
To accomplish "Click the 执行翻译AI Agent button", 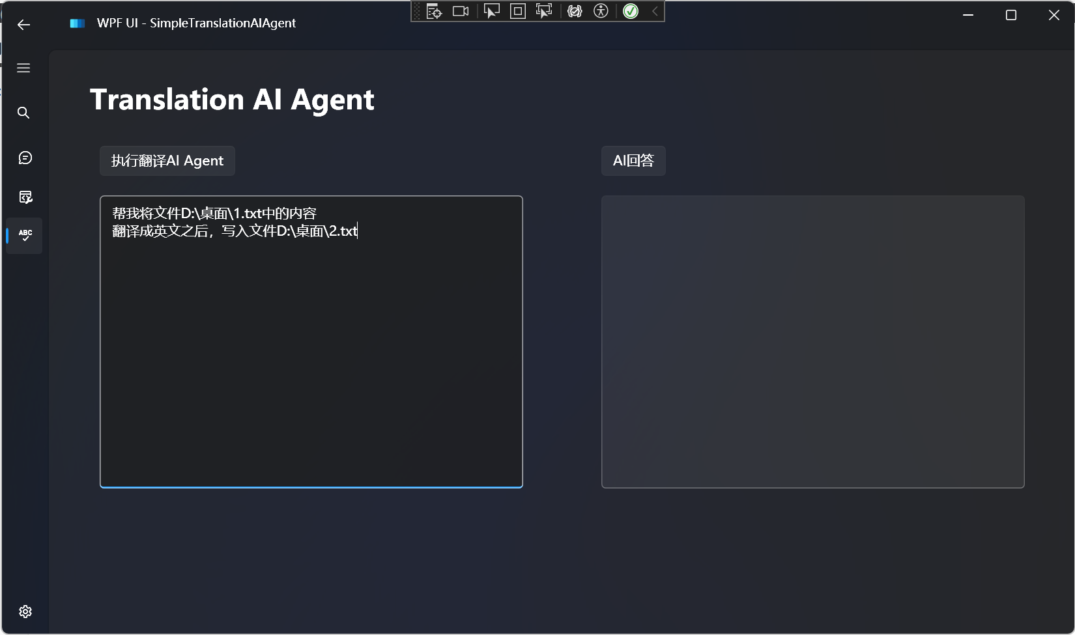I will click(x=167, y=161).
